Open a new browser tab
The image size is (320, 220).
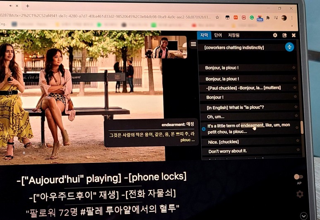[x=28, y=6]
